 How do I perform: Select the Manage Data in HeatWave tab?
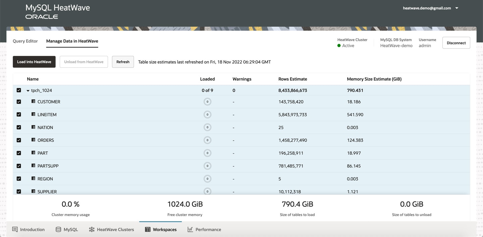point(72,41)
